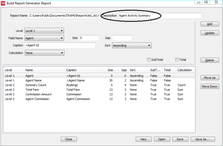Select the Total Fare row
This screenshot has width=223, height=146.
(x=99, y=90)
